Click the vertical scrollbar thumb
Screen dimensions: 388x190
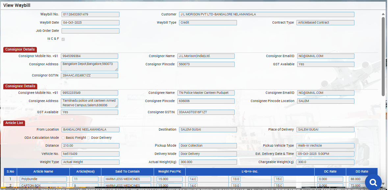[383, 56]
